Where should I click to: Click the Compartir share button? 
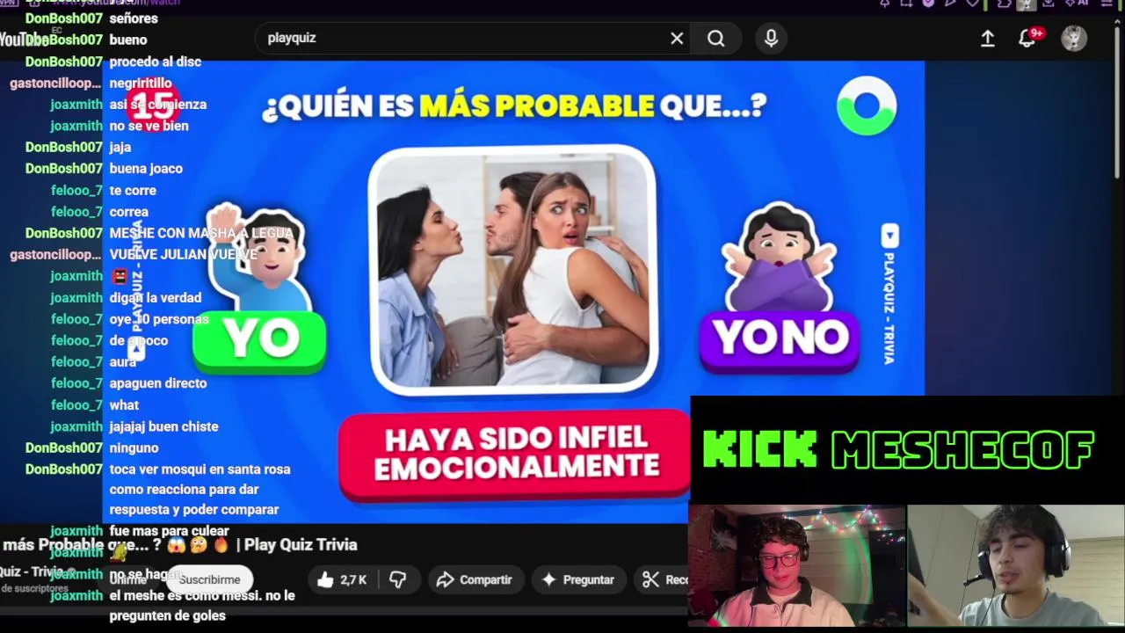(474, 579)
